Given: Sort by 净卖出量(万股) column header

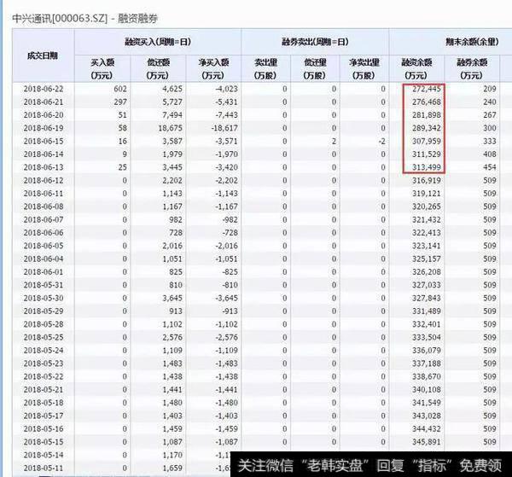Looking at the screenshot, I should (364, 69).
